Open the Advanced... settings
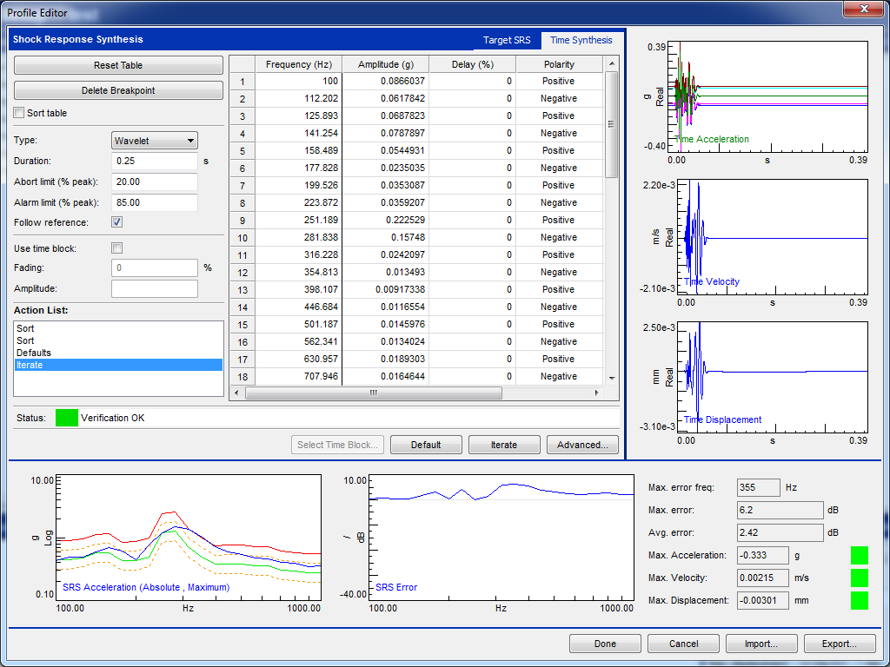This screenshot has width=890, height=667. (x=582, y=445)
